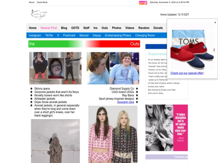This screenshot has height=163, width=218.
Task: Select the 'Ray Bans' list text
Action: click(128, 95)
